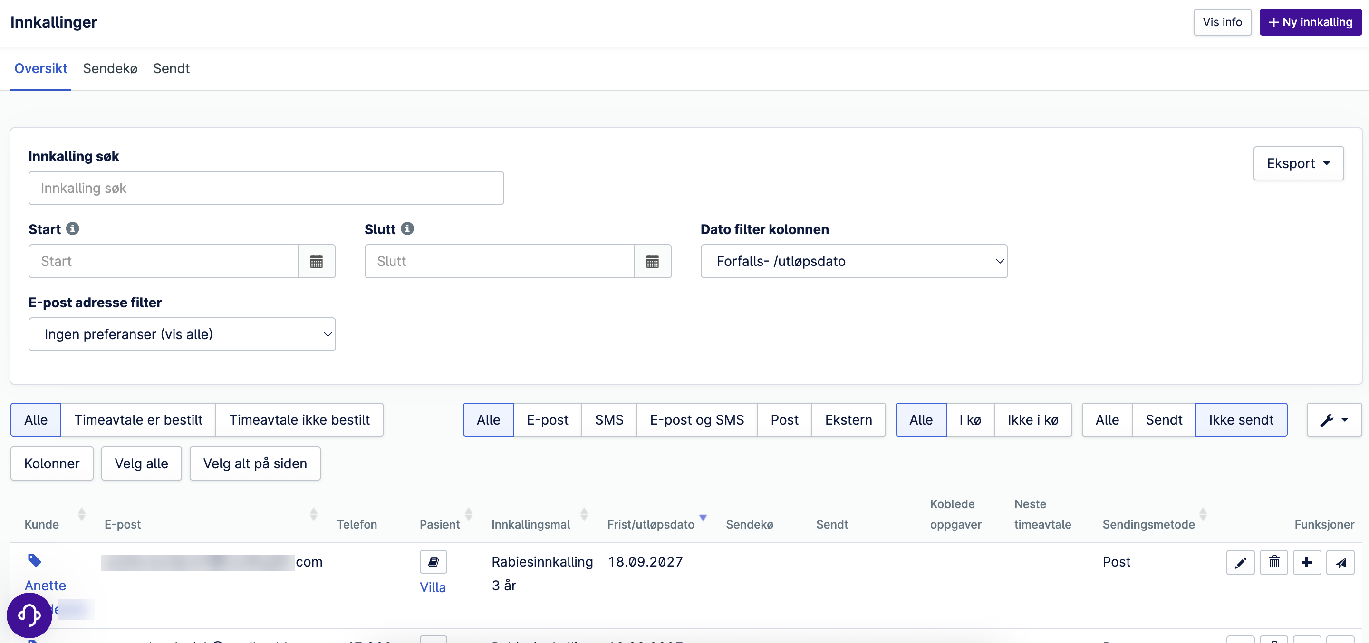Show info tooltip next to Start label
This screenshot has height=643, width=1369.
pyautogui.click(x=73, y=229)
